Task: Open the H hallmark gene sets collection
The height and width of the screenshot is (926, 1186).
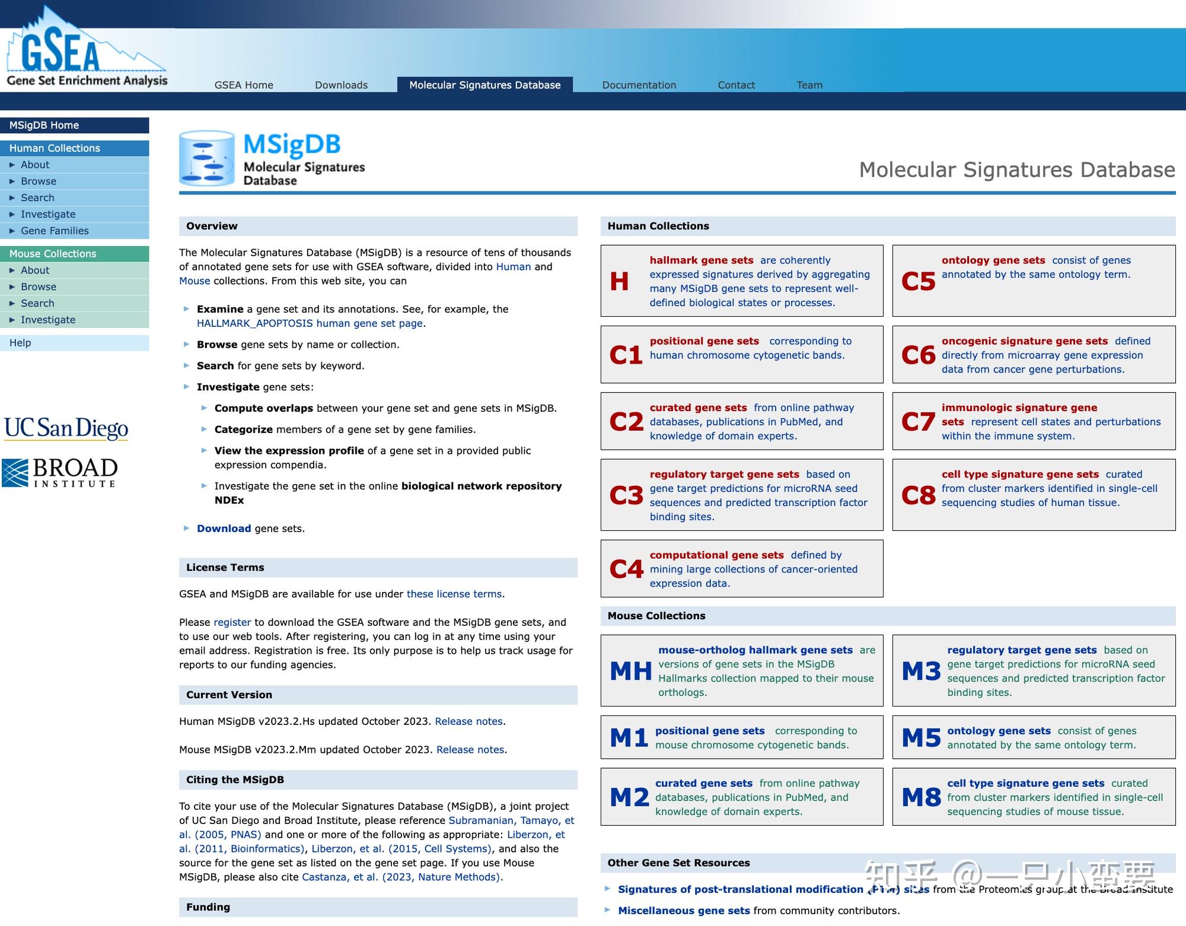Action: click(x=701, y=260)
